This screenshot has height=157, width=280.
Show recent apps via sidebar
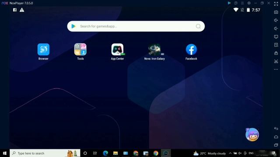pos(276,145)
